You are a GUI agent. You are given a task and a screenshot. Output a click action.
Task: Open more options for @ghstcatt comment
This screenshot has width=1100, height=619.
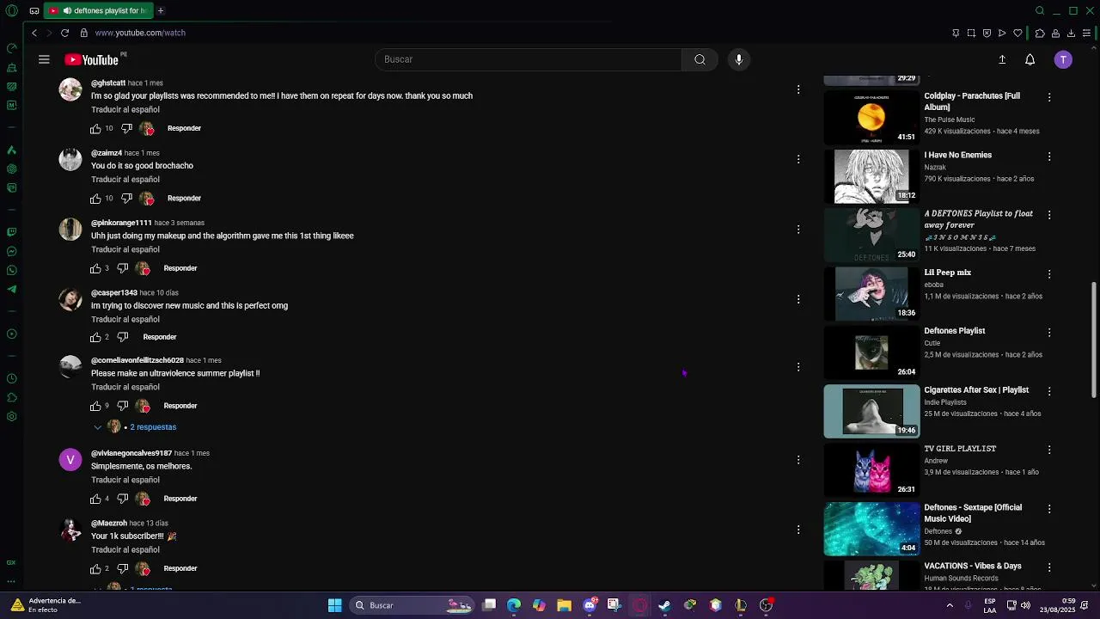tap(798, 89)
